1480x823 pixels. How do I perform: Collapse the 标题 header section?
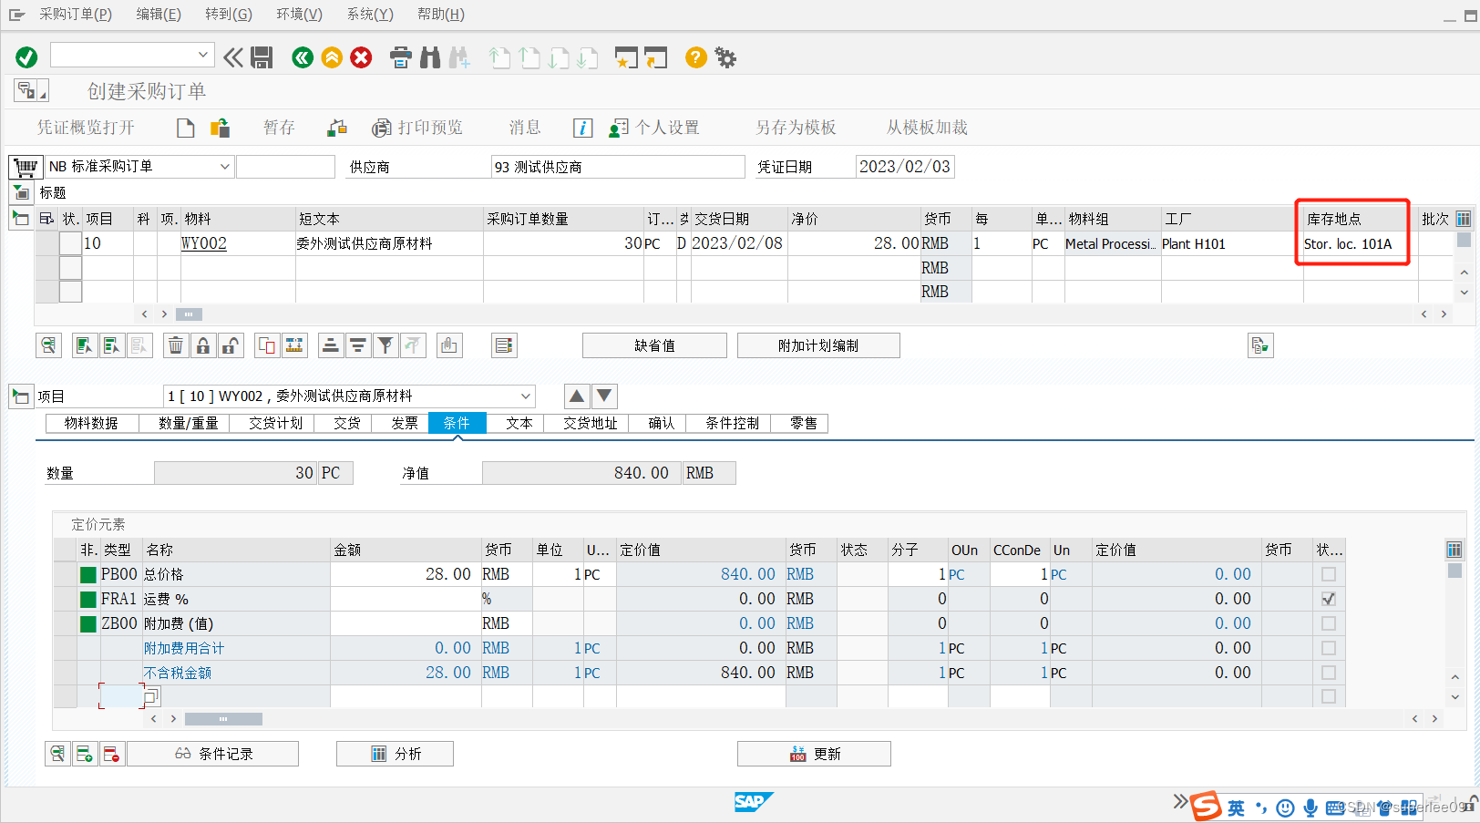click(x=21, y=192)
